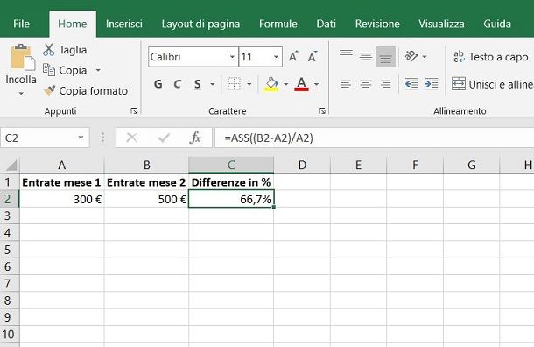
Task: Open the Visualizza tab
Action: click(441, 24)
